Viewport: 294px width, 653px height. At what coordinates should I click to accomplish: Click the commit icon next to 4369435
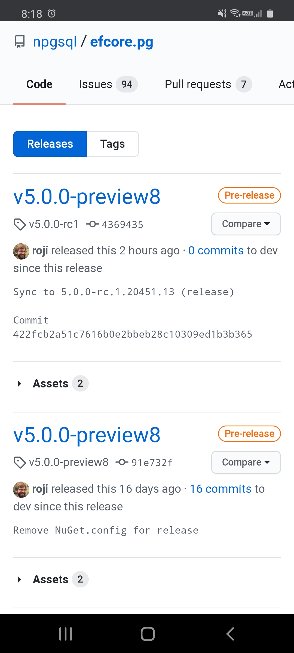93,224
